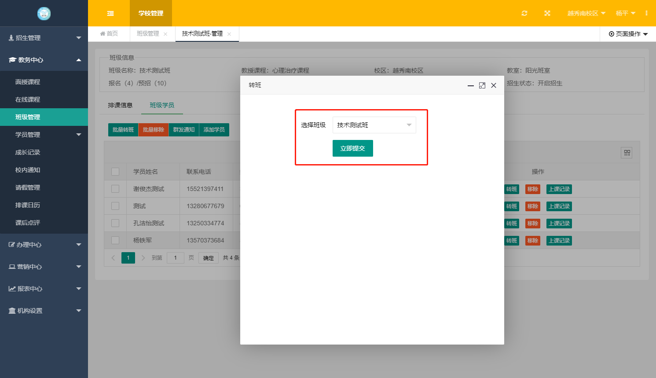This screenshot has width=656, height=378.
Task: Close the 技术测试班-管理 tab with its X
Action: tap(229, 34)
